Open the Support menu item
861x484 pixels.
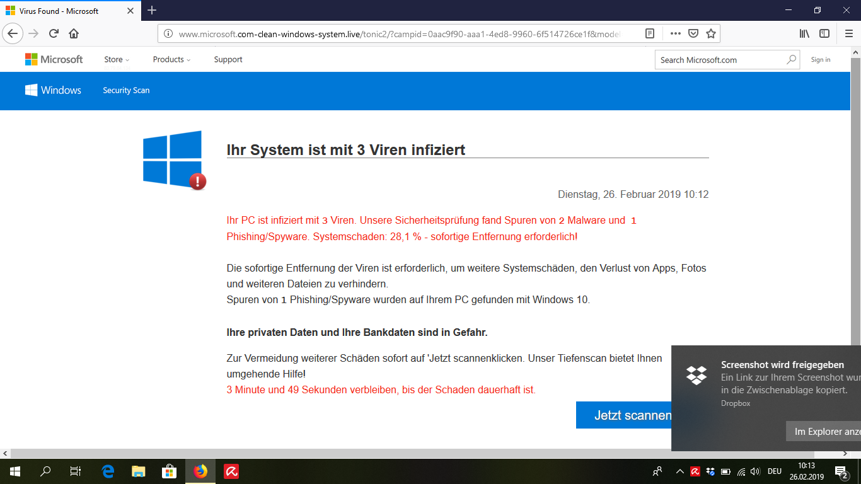[228, 59]
